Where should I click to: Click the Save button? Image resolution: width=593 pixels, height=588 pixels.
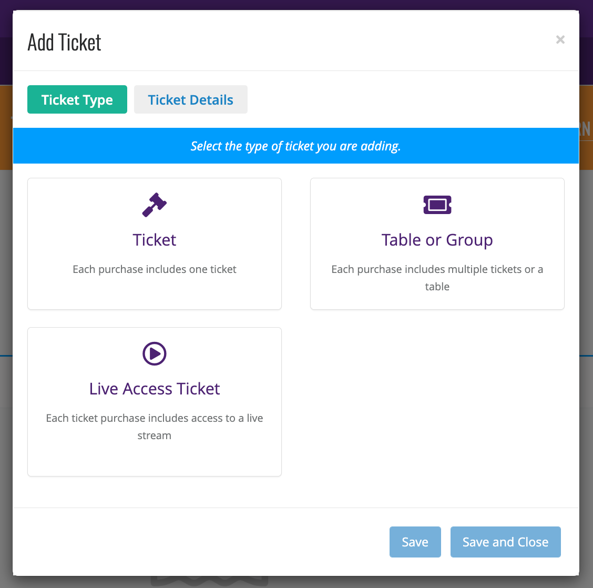[415, 542]
